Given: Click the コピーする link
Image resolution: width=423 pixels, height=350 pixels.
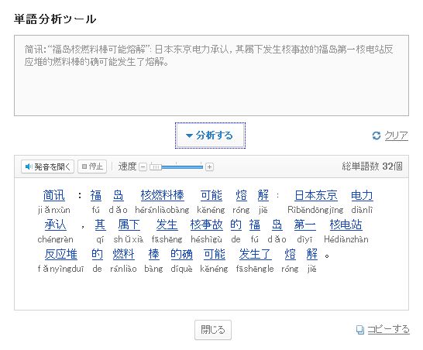Looking at the screenshot, I should click(388, 329).
